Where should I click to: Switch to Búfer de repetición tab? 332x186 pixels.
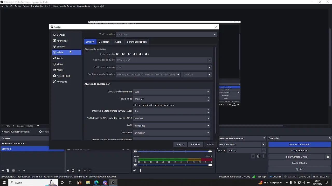click(x=137, y=42)
